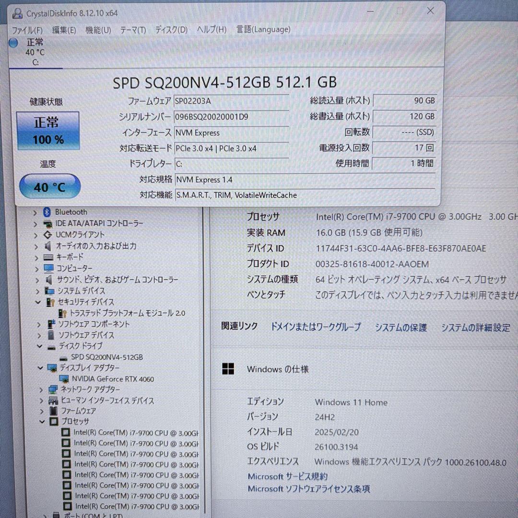The image size is (518, 518).
Task: Open the Microsoft ソフトウェアライセンス条項 link
Action: [309, 489]
